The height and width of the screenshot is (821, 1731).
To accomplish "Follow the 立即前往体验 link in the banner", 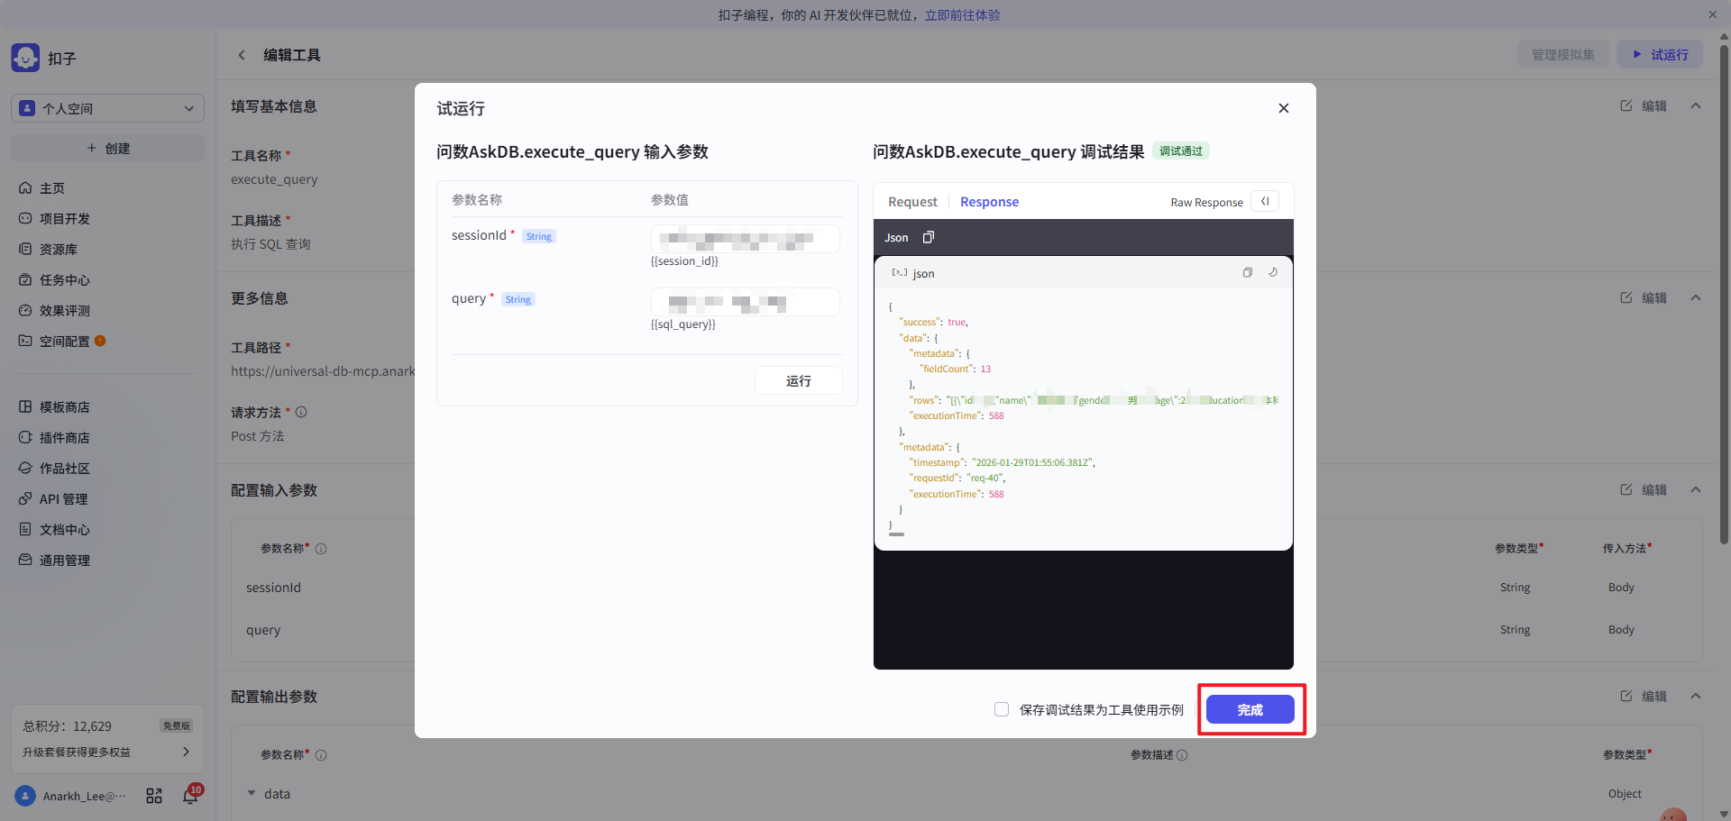I will click(962, 14).
